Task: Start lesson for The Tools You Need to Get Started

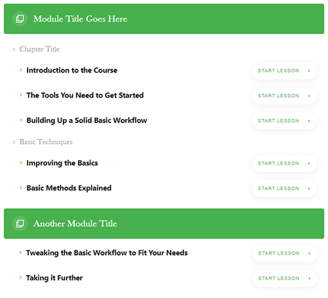Action: [x=284, y=96]
